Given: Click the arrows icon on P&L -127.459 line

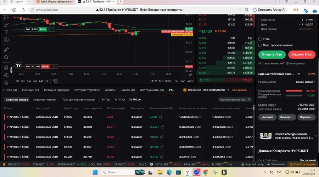Looking at the screenshot, I should tap(51, 66).
